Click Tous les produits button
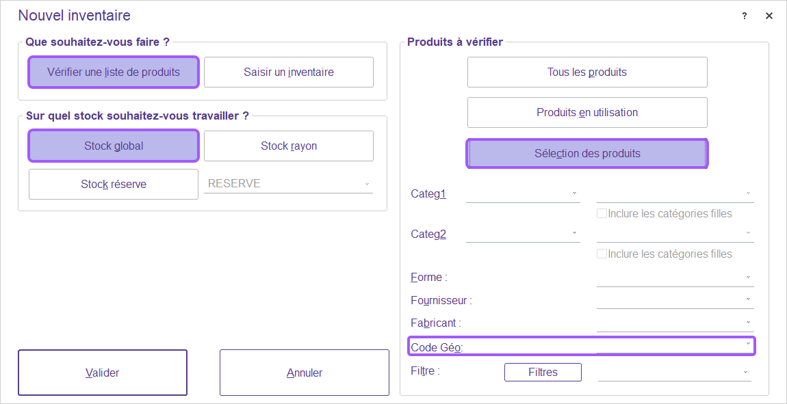The width and height of the screenshot is (787, 404). coord(587,72)
